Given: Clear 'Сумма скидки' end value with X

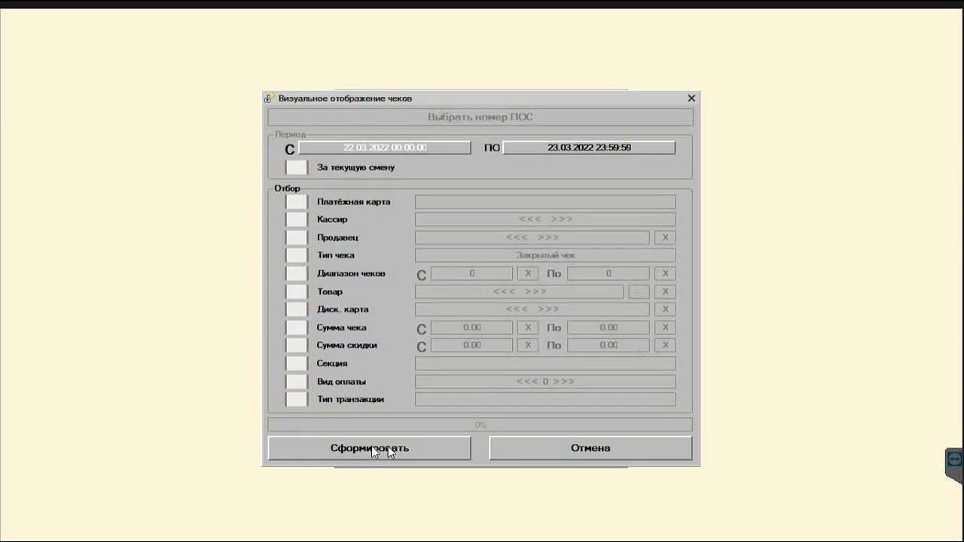Looking at the screenshot, I should [x=665, y=345].
